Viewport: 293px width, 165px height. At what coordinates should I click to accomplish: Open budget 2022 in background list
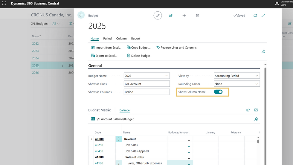pos(35,44)
